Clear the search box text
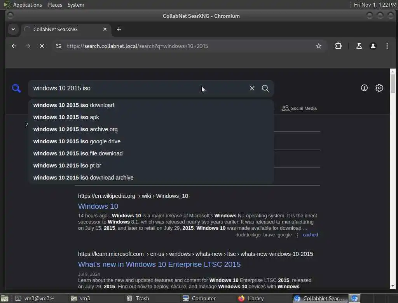The width and height of the screenshot is (398, 303). pos(252,88)
